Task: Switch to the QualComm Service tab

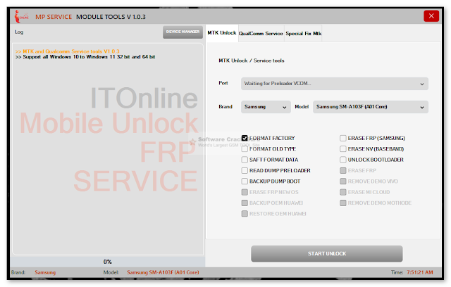Action: pyautogui.click(x=261, y=34)
